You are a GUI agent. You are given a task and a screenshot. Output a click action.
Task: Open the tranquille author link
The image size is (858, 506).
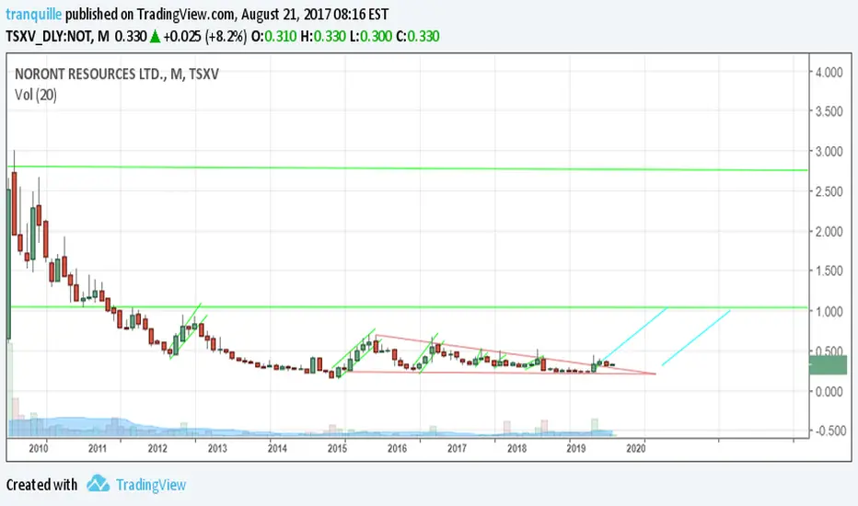tap(34, 14)
